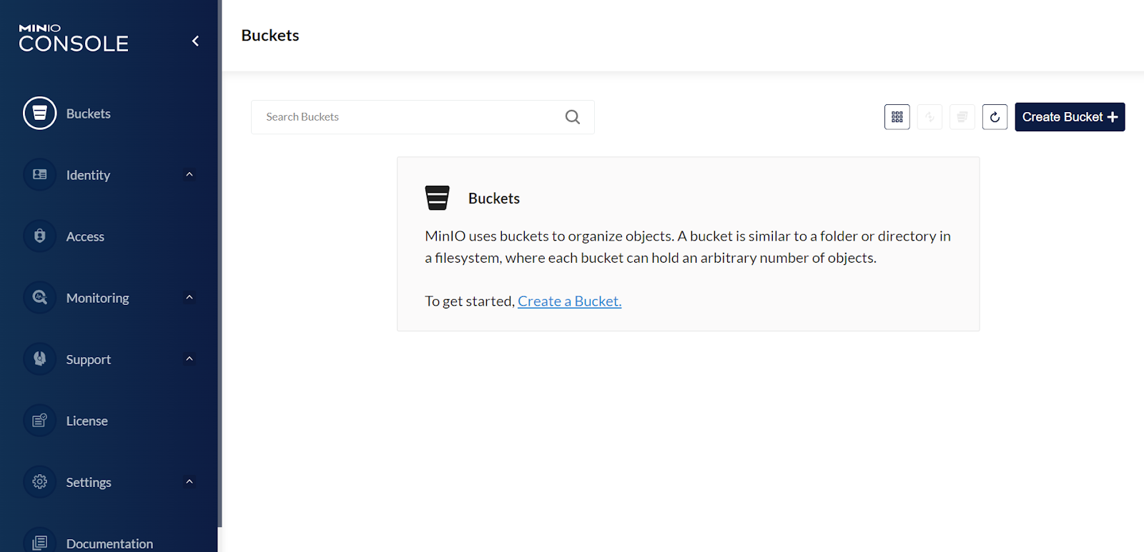
Task: Click the Monitoring magnifier icon
Action: pos(40,298)
